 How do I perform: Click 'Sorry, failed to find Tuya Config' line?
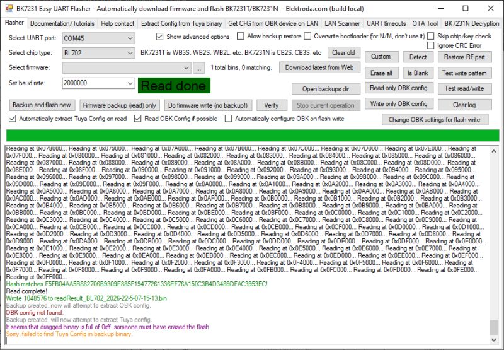pyautogui.click(x=69, y=334)
